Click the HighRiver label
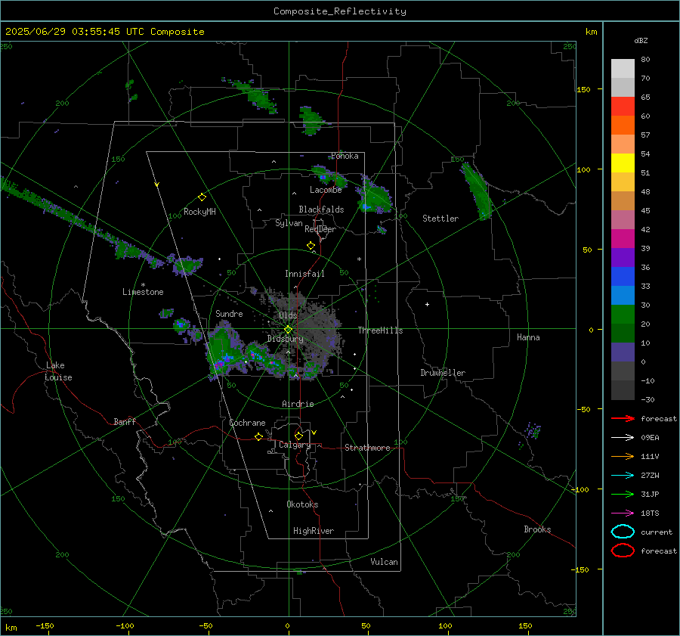 [x=314, y=531]
